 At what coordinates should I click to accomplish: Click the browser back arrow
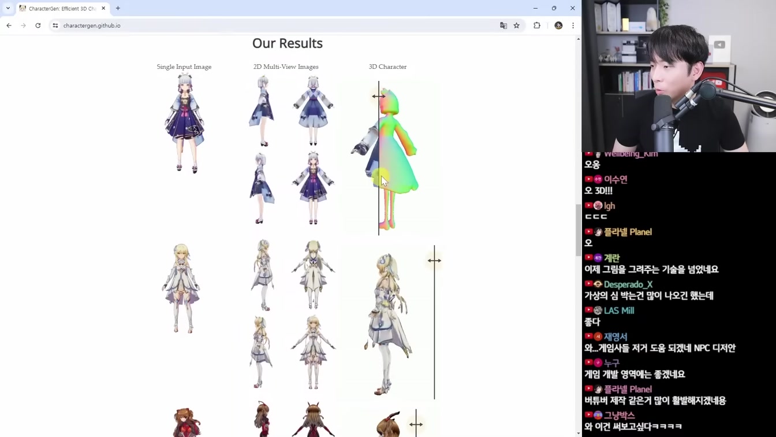pyautogui.click(x=9, y=25)
